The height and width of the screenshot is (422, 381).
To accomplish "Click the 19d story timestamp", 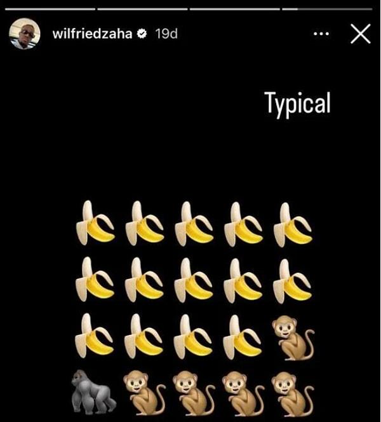I will [166, 34].
